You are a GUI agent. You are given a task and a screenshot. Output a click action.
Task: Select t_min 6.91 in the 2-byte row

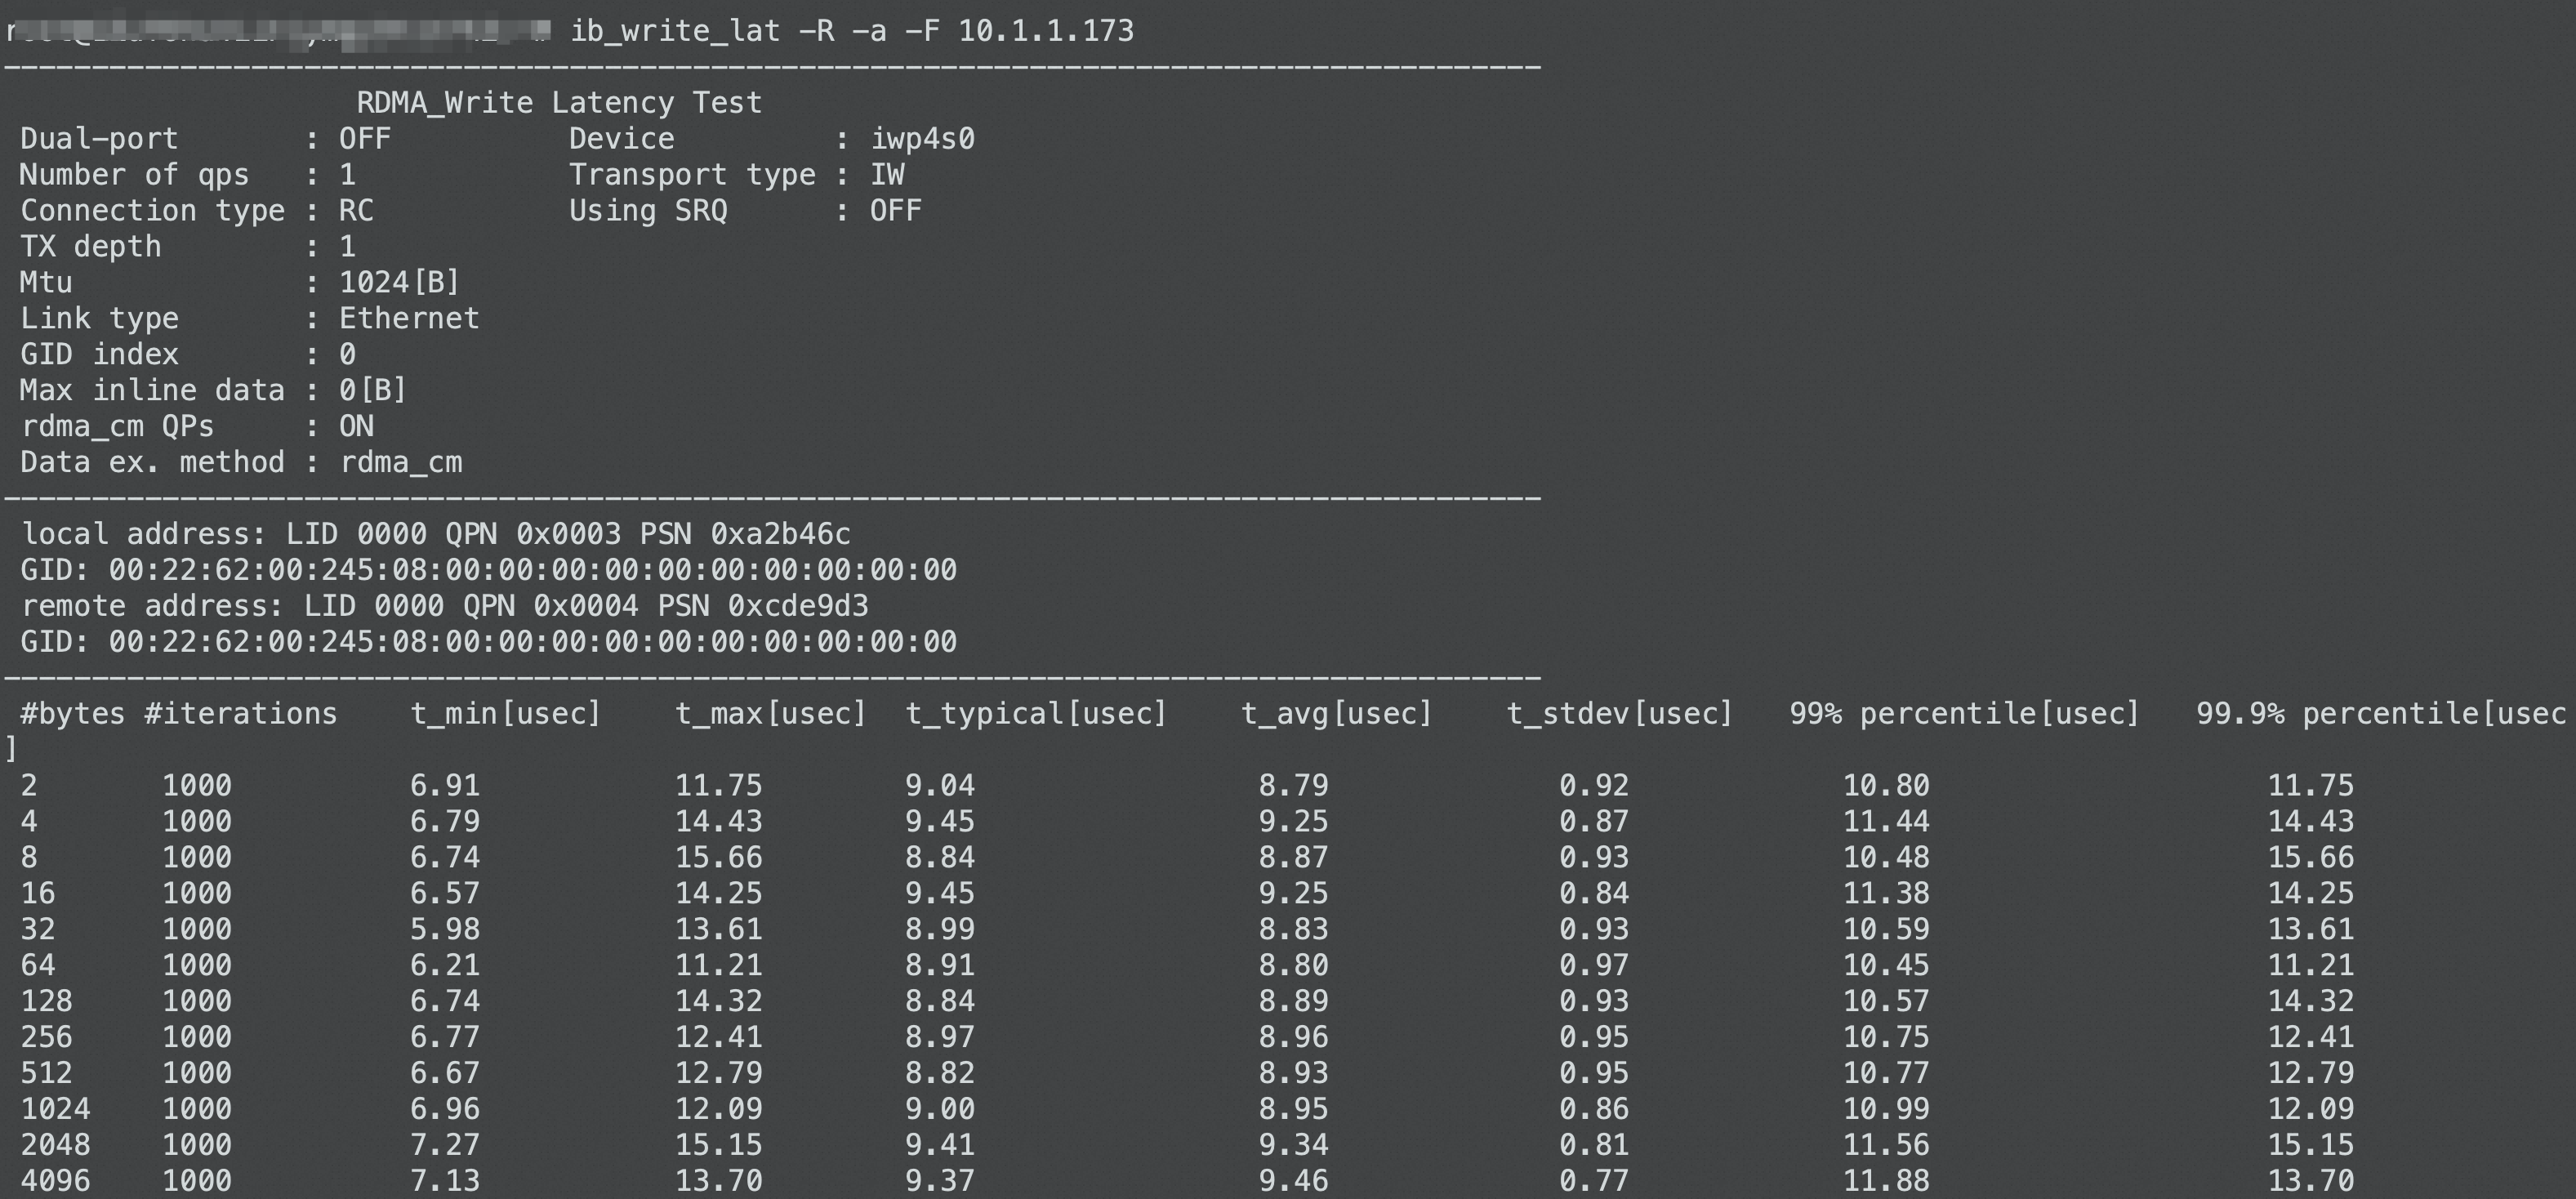[445, 786]
